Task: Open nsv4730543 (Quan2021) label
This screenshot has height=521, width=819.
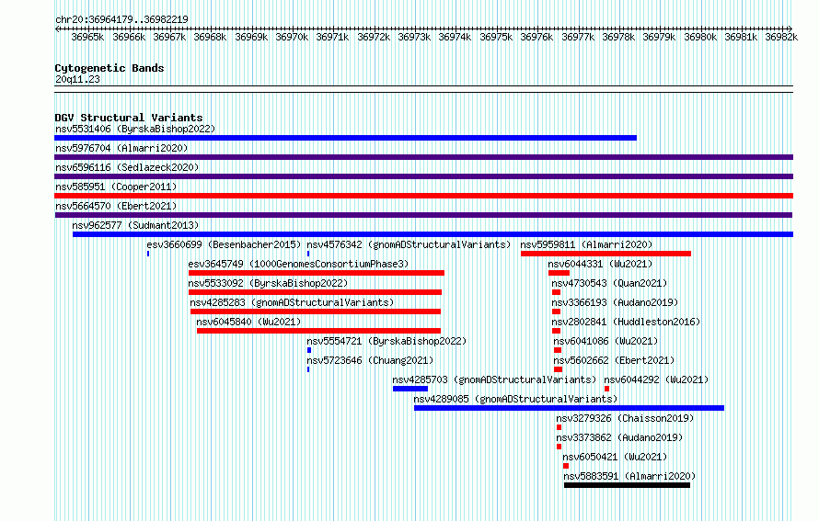Action: (x=609, y=283)
